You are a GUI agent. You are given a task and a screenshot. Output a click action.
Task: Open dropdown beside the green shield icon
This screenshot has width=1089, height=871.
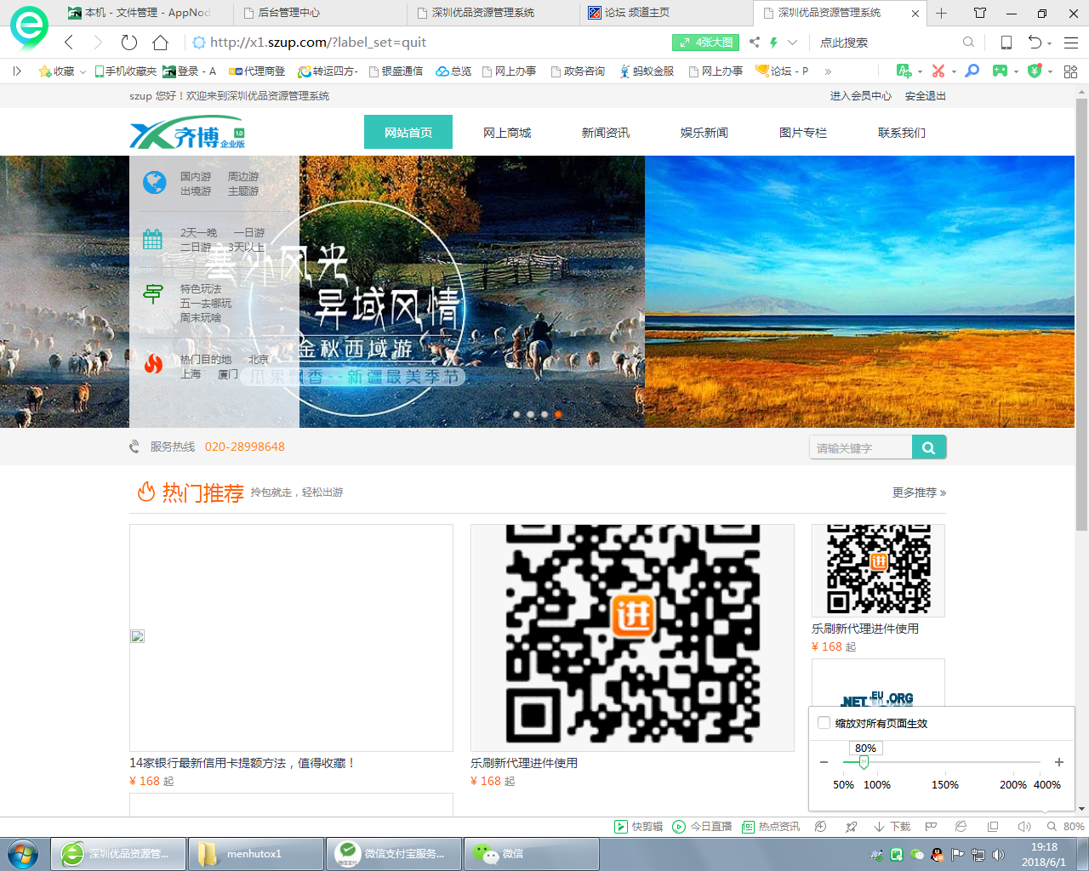pyautogui.click(x=1050, y=72)
